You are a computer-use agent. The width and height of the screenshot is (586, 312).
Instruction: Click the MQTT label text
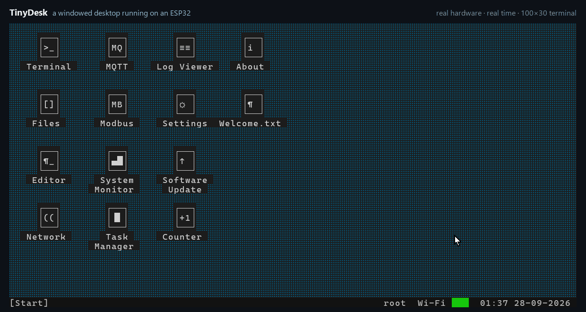click(117, 67)
